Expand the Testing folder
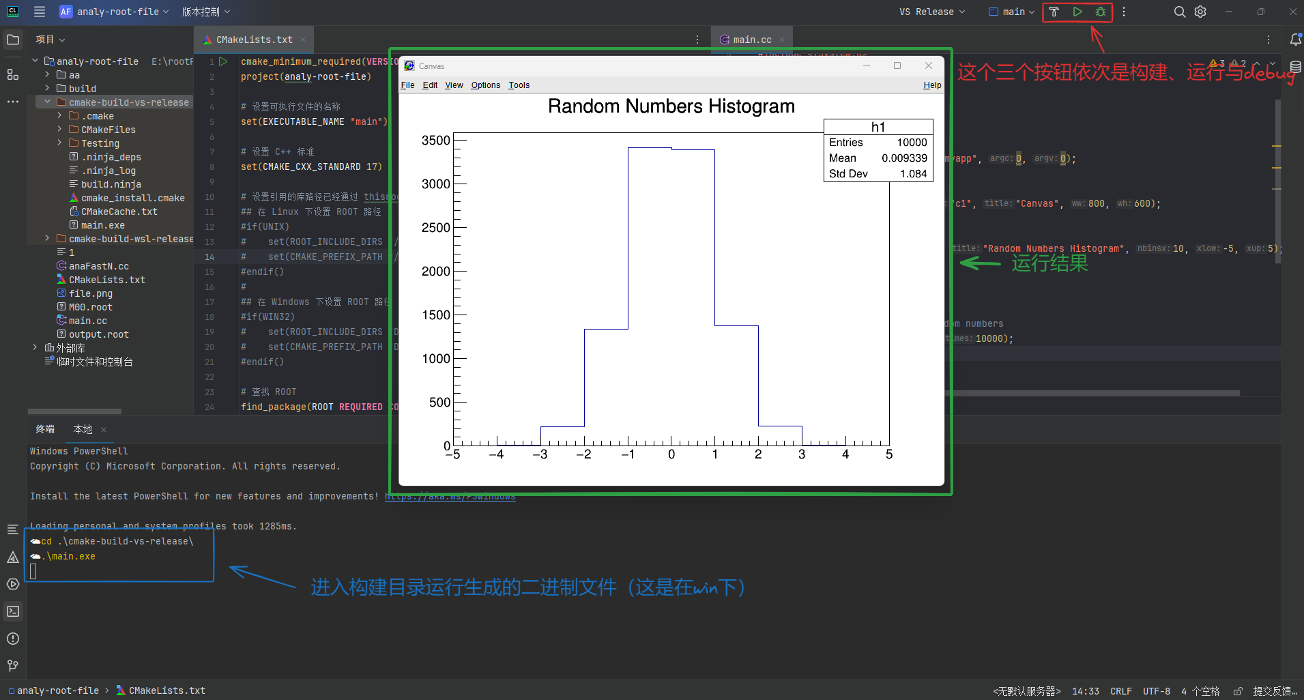Viewport: 1304px width, 700px height. [x=59, y=143]
